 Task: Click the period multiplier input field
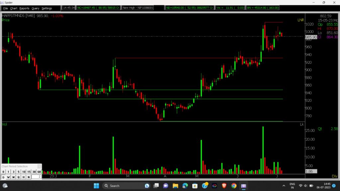point(37,177)
